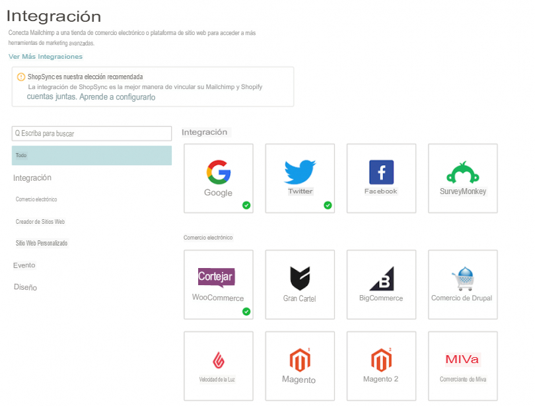Image resolution: width=535 pixels, height=406 pixels.
Task: Click the Escriba para buscar search field
Action: (x=91, y=133)
